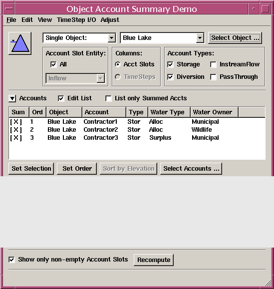
Task: Uncheck the Storage account type
Action: coord(170,64)
